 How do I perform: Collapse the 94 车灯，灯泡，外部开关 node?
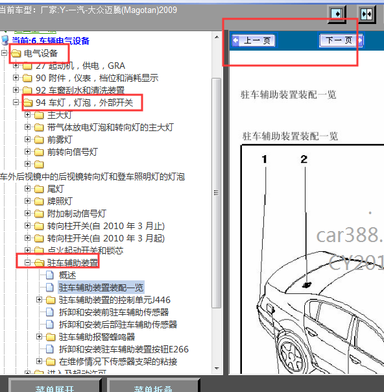pyautogui.click(x=16, y=103)
